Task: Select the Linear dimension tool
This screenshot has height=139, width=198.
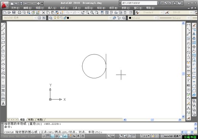Action: pos(188,25)
